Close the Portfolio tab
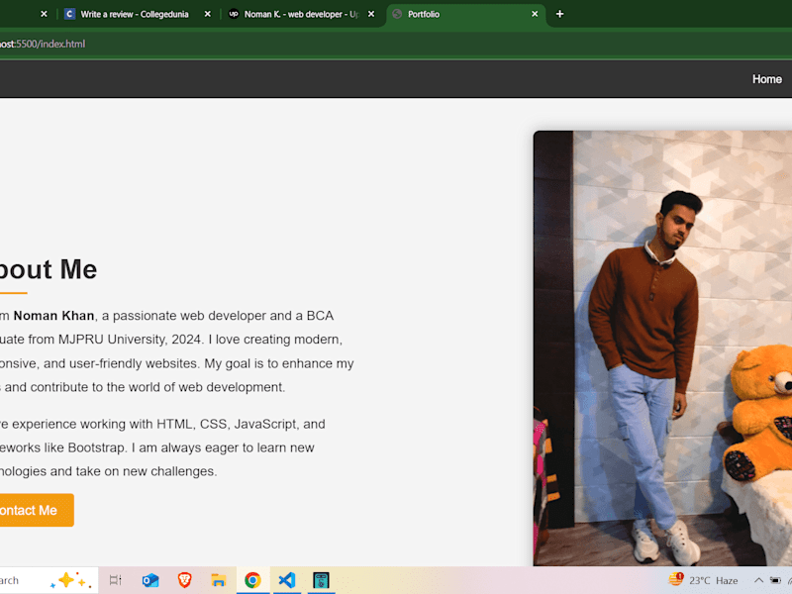The width and height of the screenshot is (792, 594). (x=535, y=14)
